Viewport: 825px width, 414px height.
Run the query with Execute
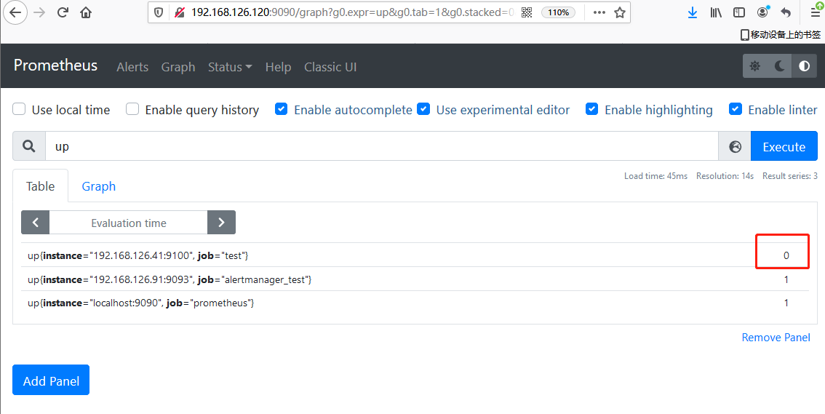click(784, 147)
